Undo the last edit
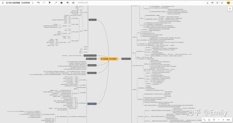This screenshot has height=123, width=233. pyautogui.click(x=39, y=3)
